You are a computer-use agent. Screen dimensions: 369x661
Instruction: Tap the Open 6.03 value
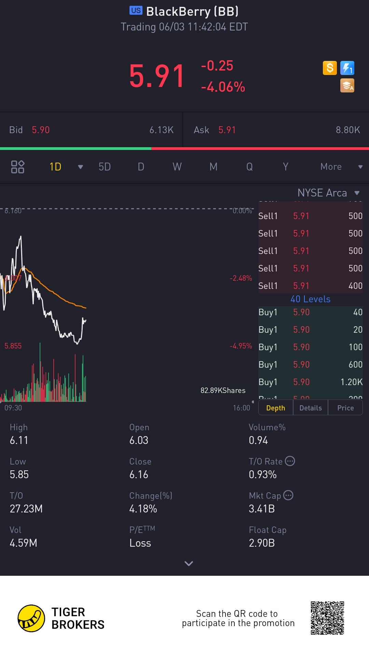(139, 440)
